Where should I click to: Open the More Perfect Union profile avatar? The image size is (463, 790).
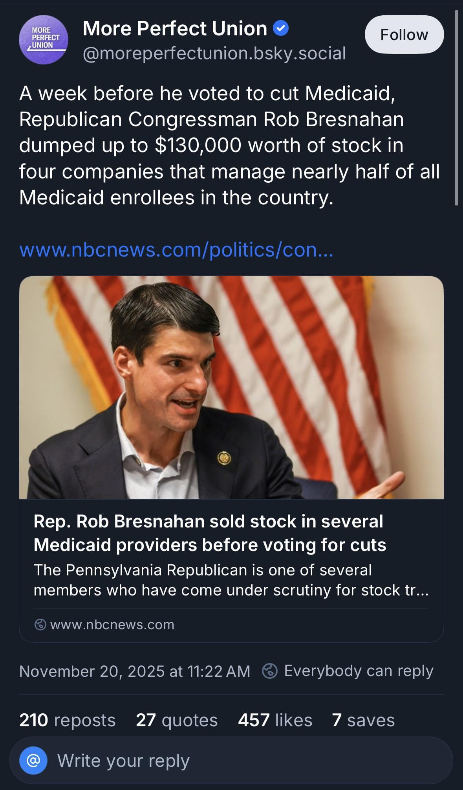(x=44, y=40)
